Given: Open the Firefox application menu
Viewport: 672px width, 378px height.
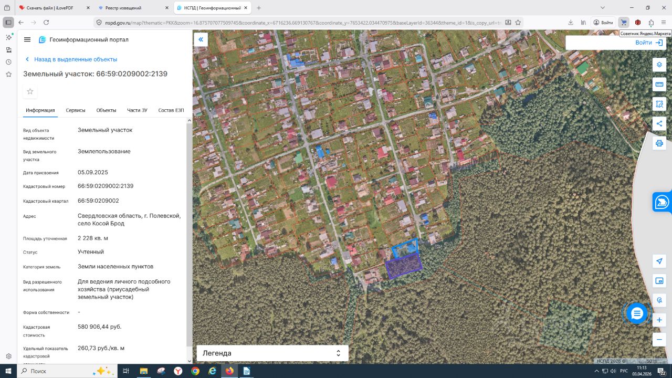Looking at the screenshot, I should coord(665,23).
